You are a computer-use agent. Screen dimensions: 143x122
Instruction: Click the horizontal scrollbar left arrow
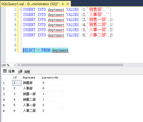[19, 65]
